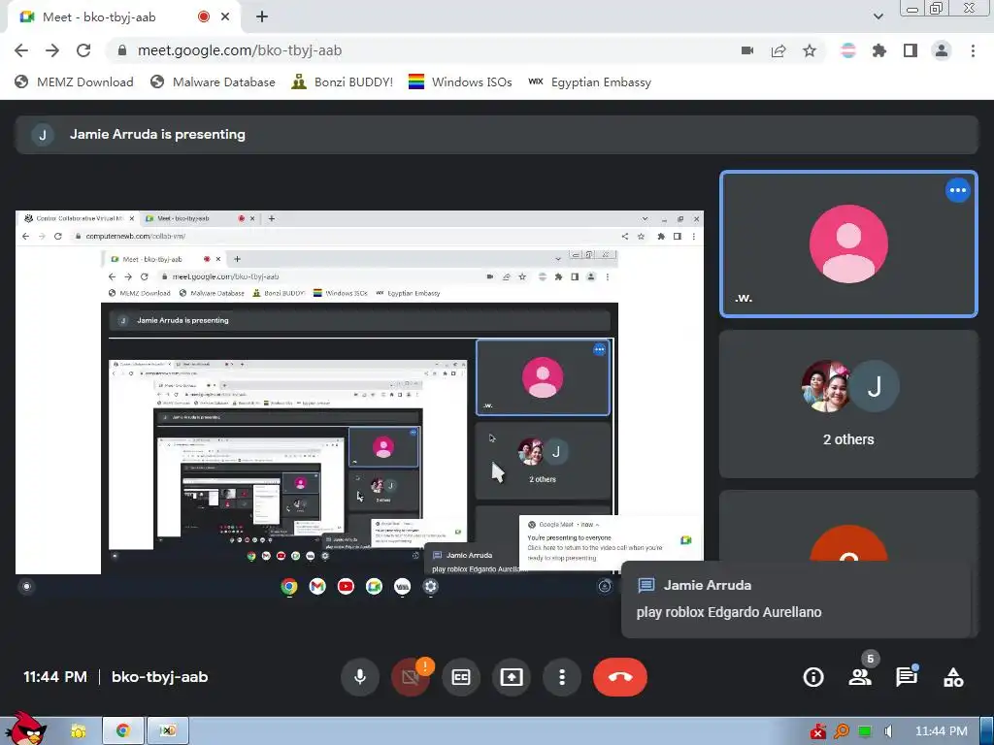Open Windows ISOs bookmark
Image resolution: width=994 pixels, height=745 pixels.
[x=460, y=81]
